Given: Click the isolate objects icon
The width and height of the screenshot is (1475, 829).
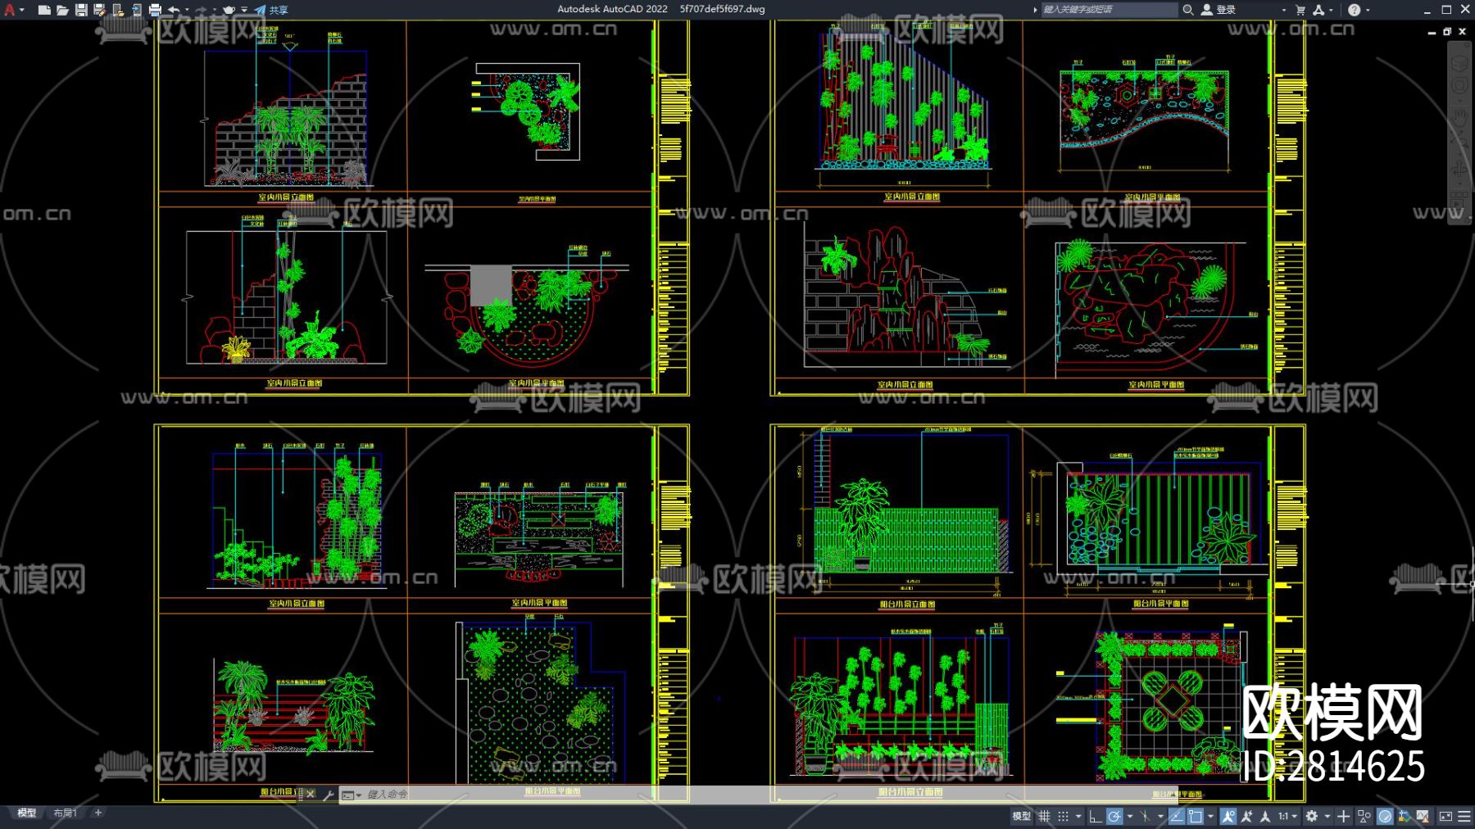Looking at the screenshot, I should [x=1364, y=817].
